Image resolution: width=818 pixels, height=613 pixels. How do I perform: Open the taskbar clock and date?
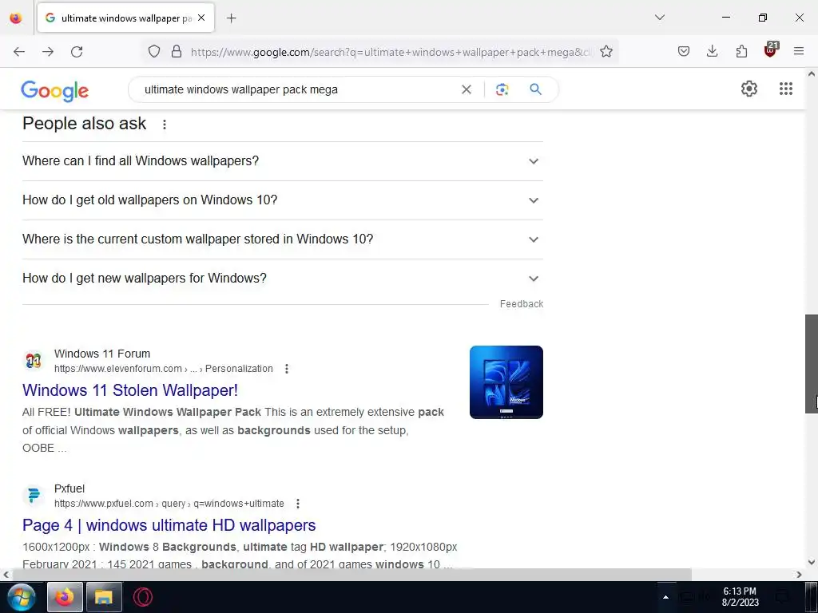[x=740, y=597]
